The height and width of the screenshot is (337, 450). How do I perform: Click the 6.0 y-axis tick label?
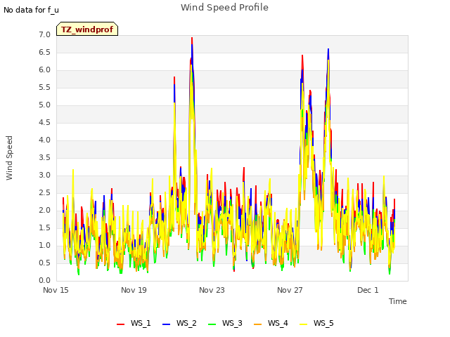click(44, 70)
